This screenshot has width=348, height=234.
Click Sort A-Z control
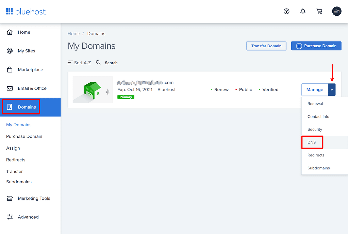tap(79, 63)
